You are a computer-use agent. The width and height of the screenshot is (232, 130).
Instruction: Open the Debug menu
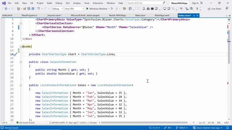click(59, 3)
